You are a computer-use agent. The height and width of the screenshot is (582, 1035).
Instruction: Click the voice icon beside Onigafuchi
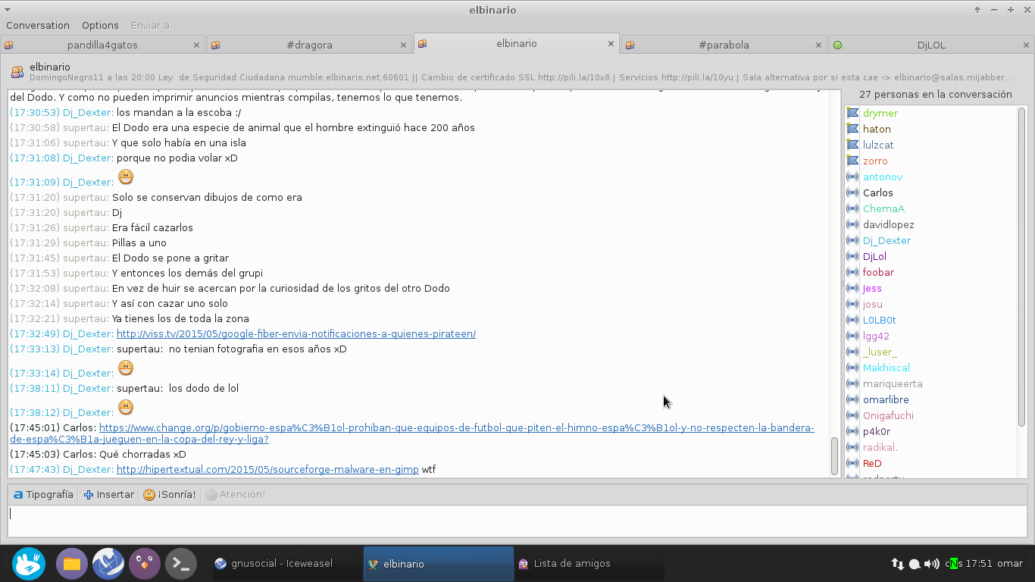[x=852, y=415]
